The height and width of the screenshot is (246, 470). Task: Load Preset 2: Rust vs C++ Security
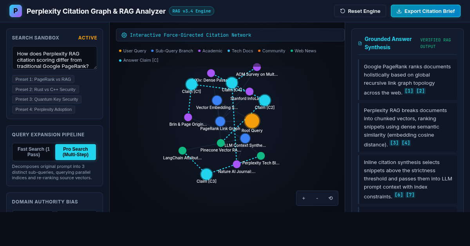45,89
